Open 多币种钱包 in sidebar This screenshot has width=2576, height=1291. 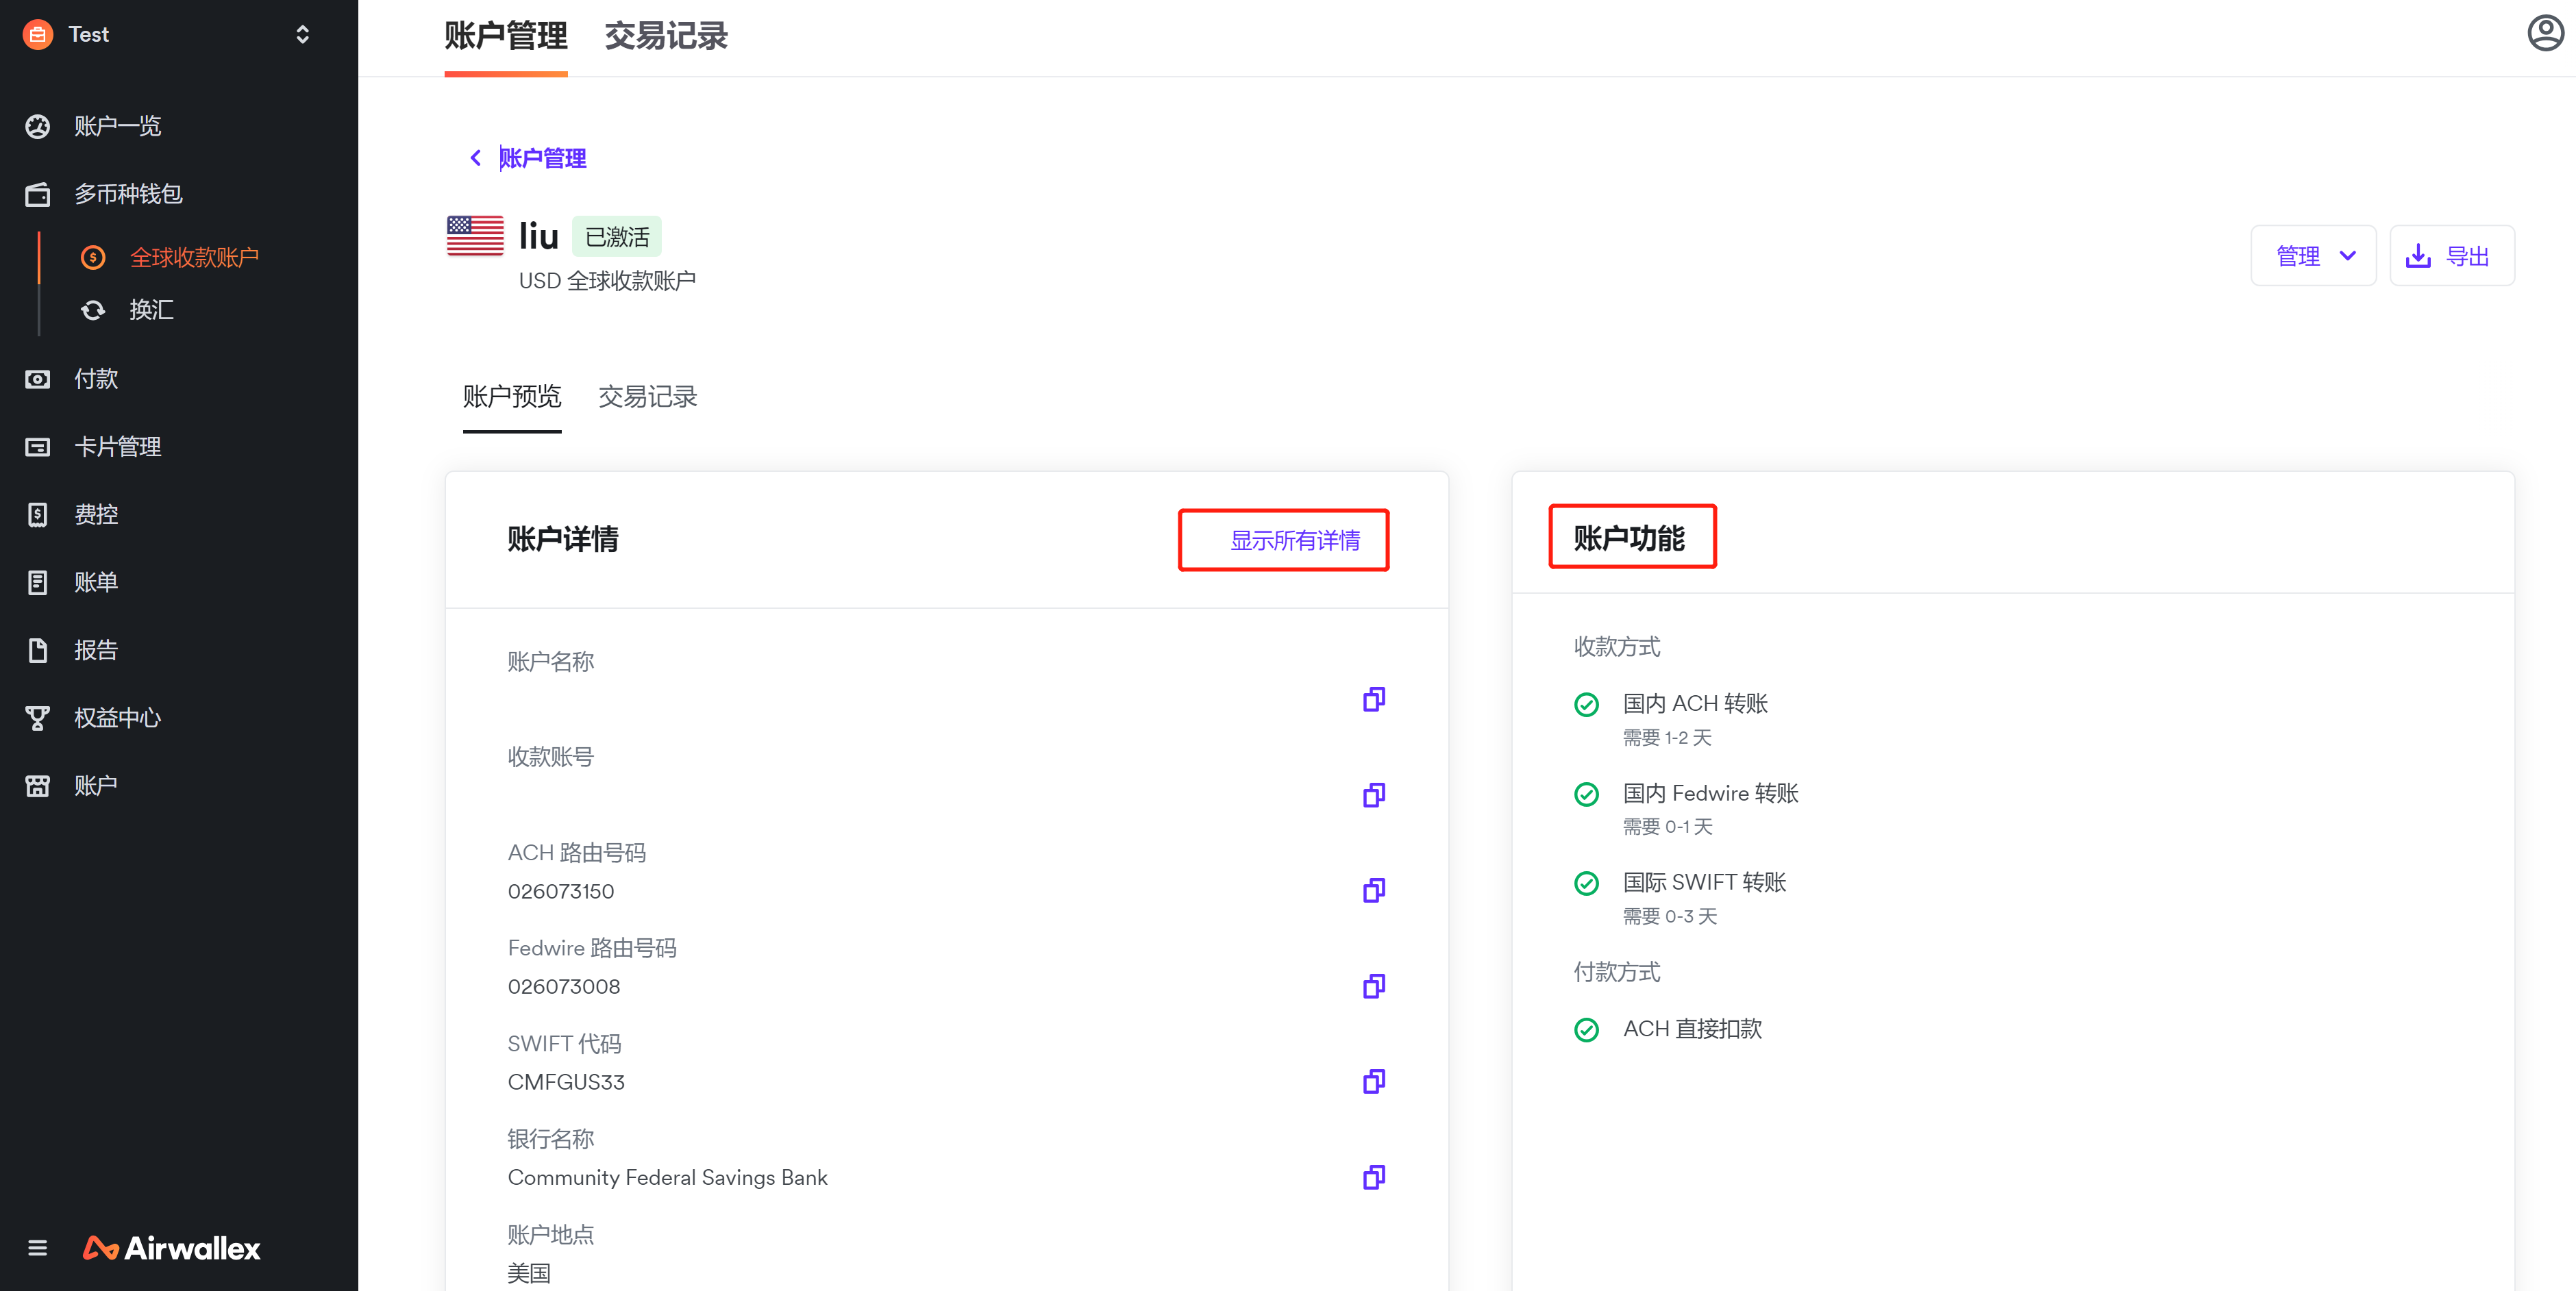pyautogui.click(x=128, y=194)
